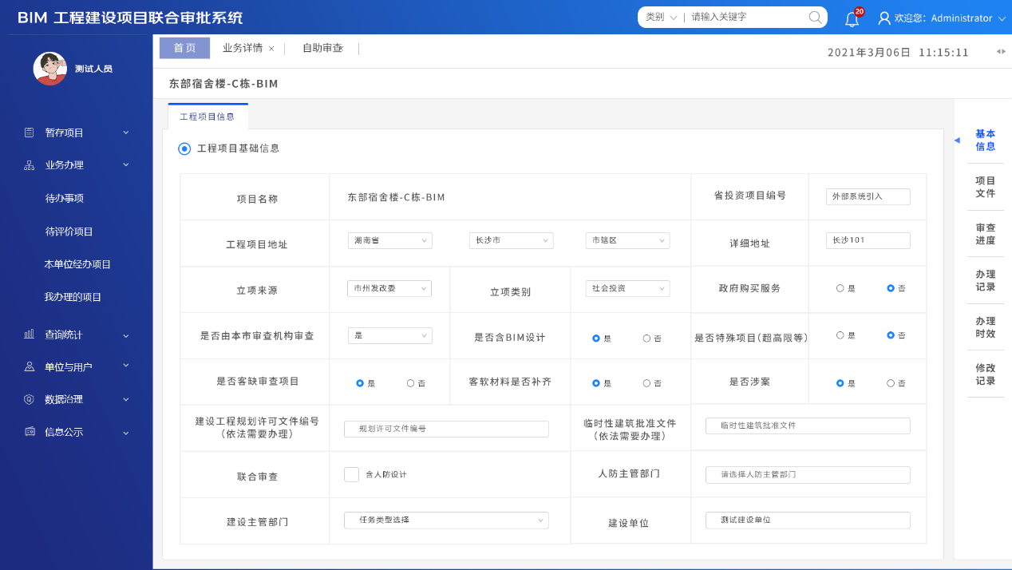Select 否 for 是否含BIM设计
This screenshot has height=570, width=1012.
click(646, 338)
